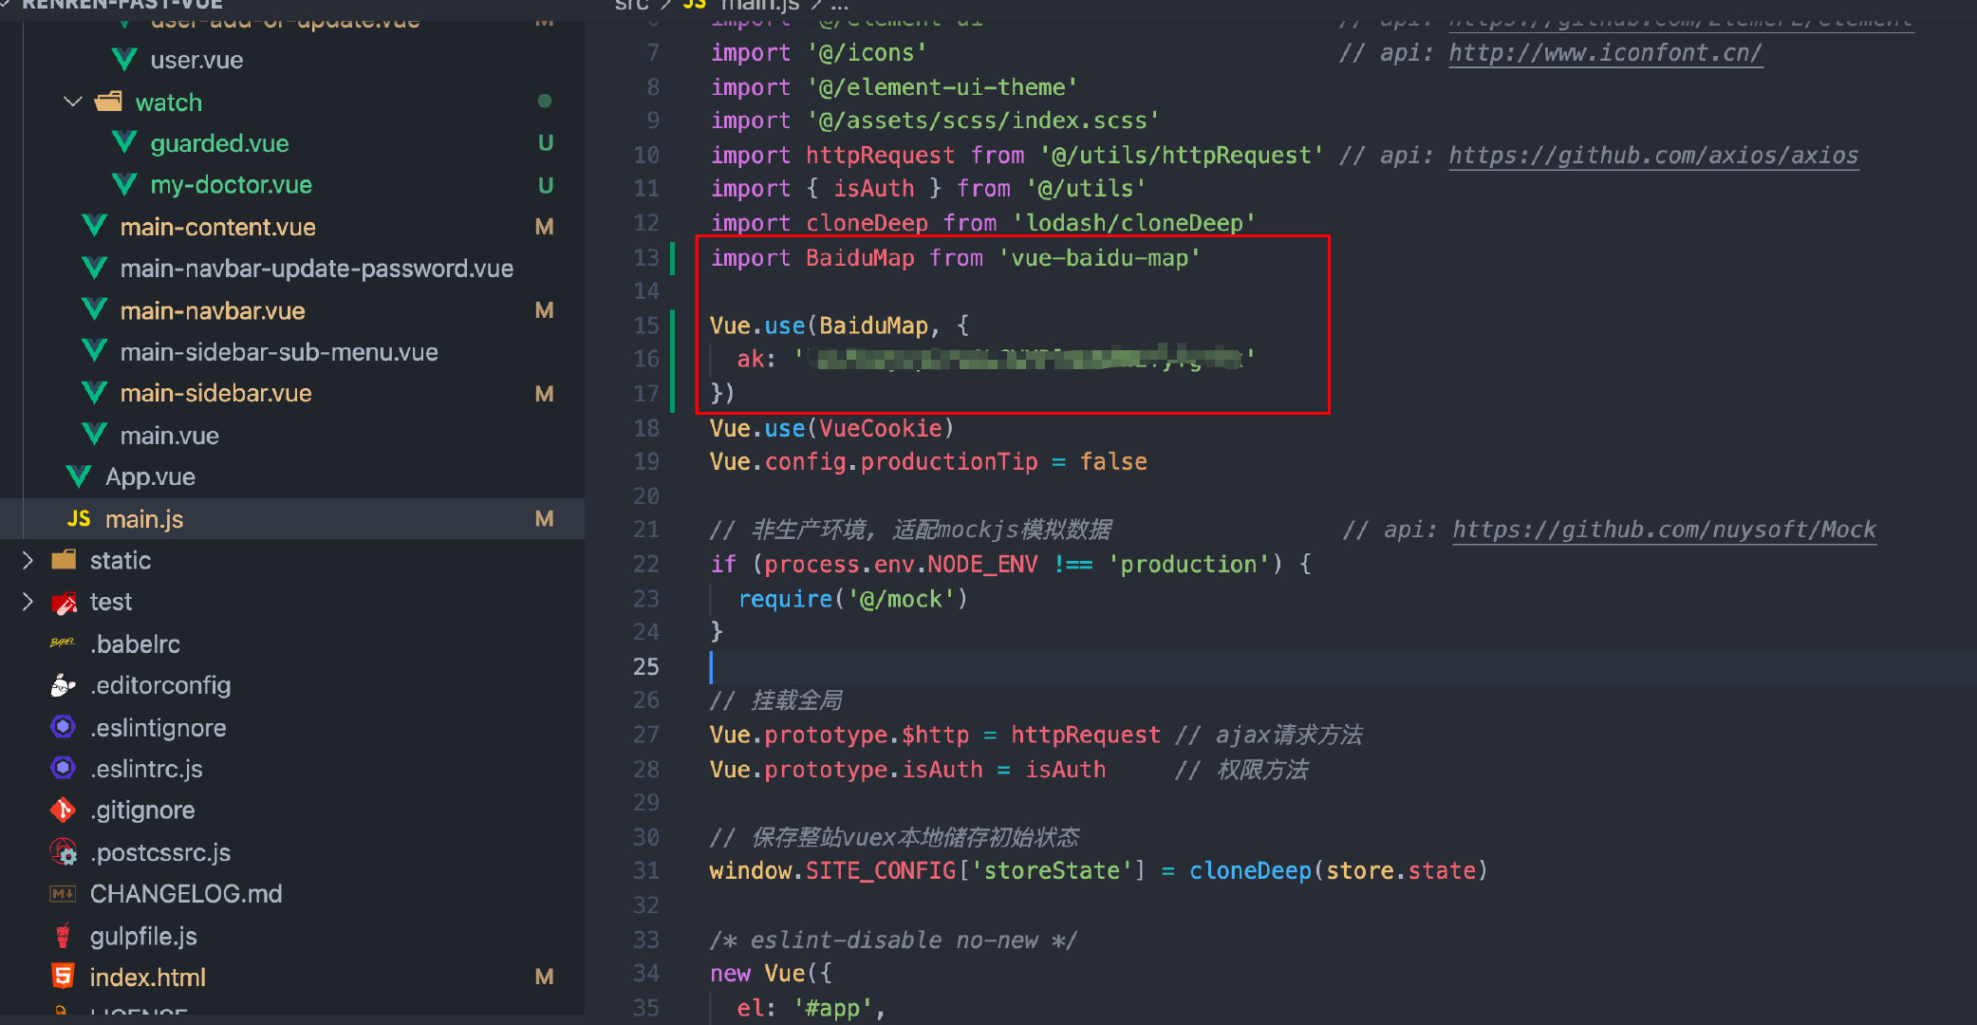Screen dimensions: 1977x1025
Task: Open user.vue in the explorer
Action: [196, 60]
